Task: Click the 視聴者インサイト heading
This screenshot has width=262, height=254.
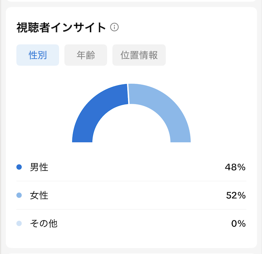Action: [x=61, y=27]
